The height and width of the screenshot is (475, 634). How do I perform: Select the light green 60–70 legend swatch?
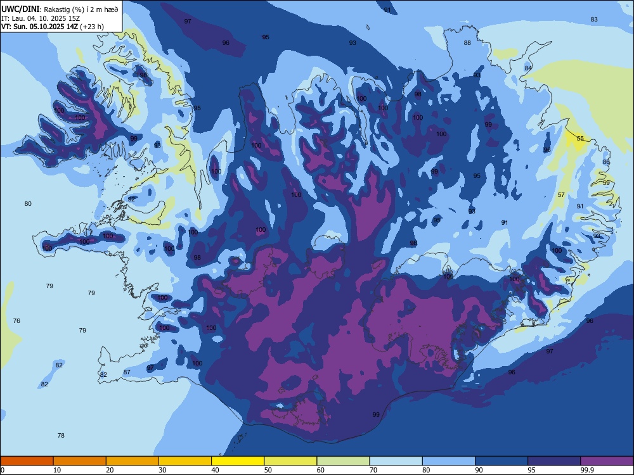point(343,461)
